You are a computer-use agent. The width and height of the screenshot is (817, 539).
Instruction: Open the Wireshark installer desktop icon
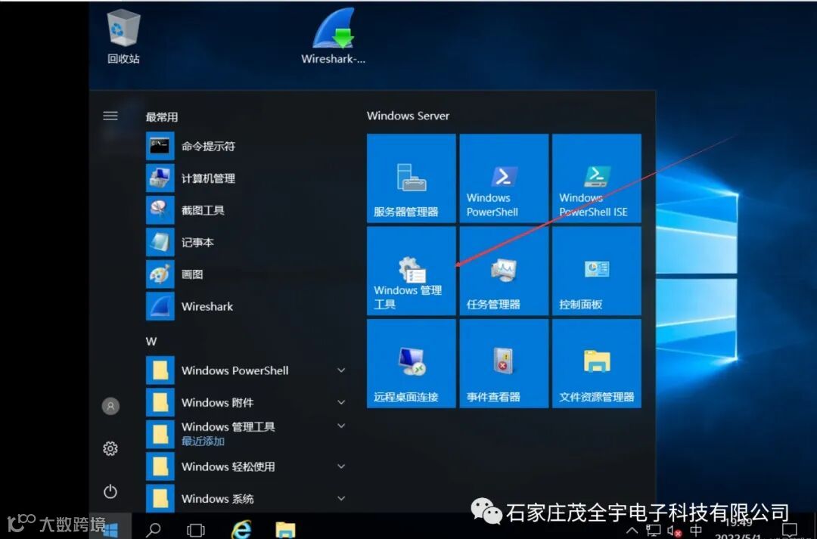(x=333, y=36)
